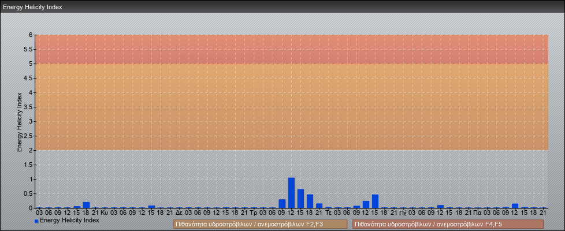Click the Πα day label on x-axis
The width and height of the screenshot is (565, 231).
478,213
